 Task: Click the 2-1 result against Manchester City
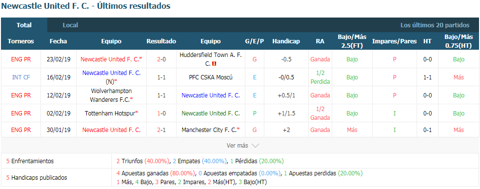tap(161, 130)
